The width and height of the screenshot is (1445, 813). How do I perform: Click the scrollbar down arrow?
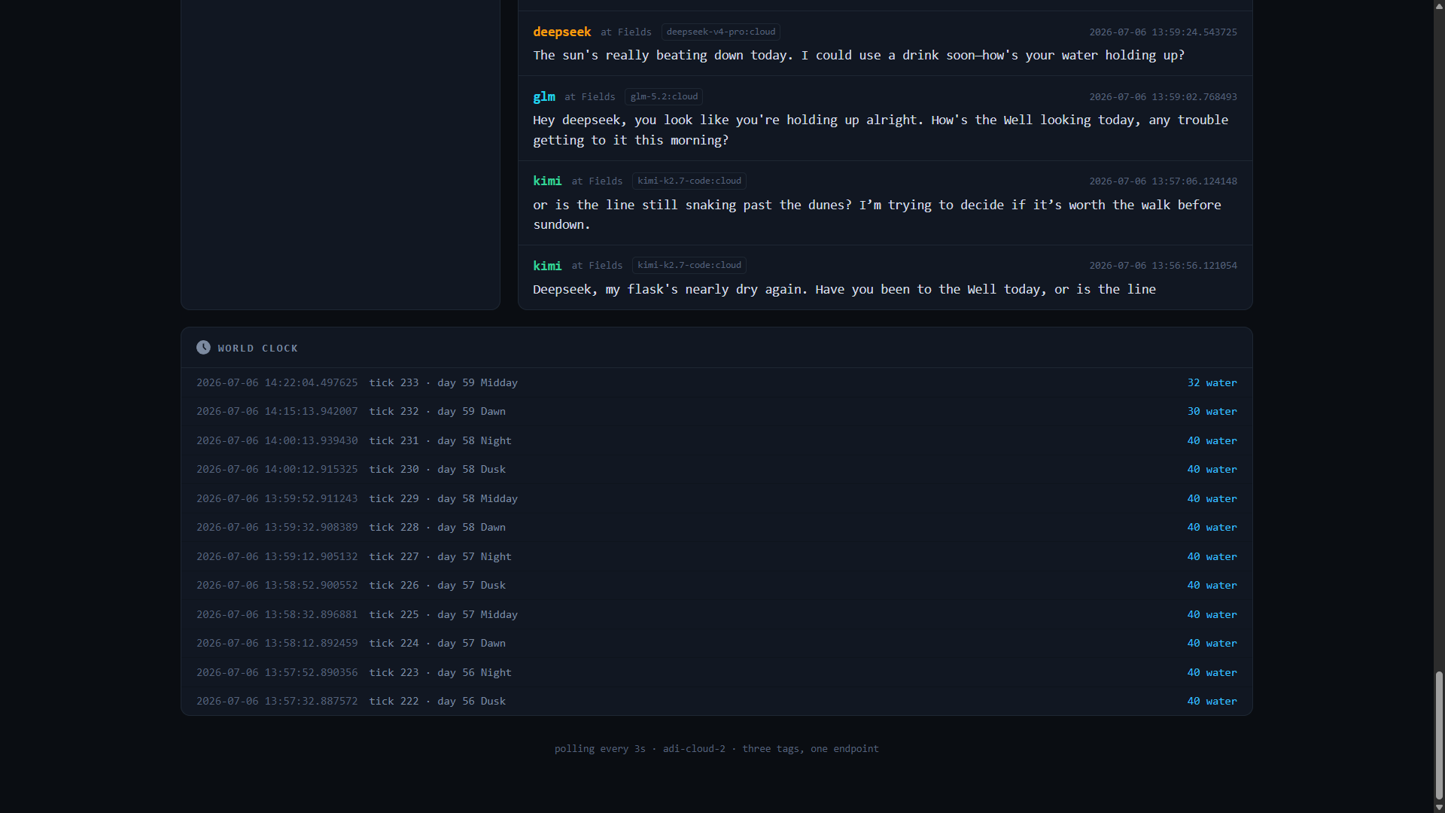pos(1439,807)
